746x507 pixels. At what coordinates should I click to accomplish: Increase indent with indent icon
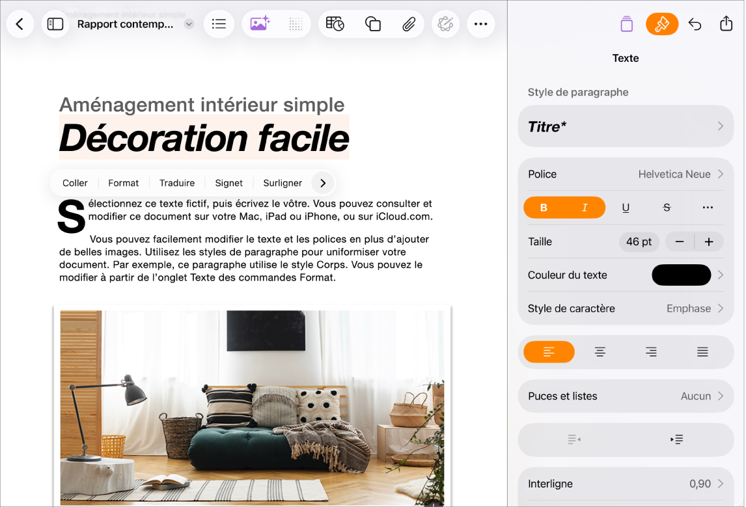pos(677,439)
